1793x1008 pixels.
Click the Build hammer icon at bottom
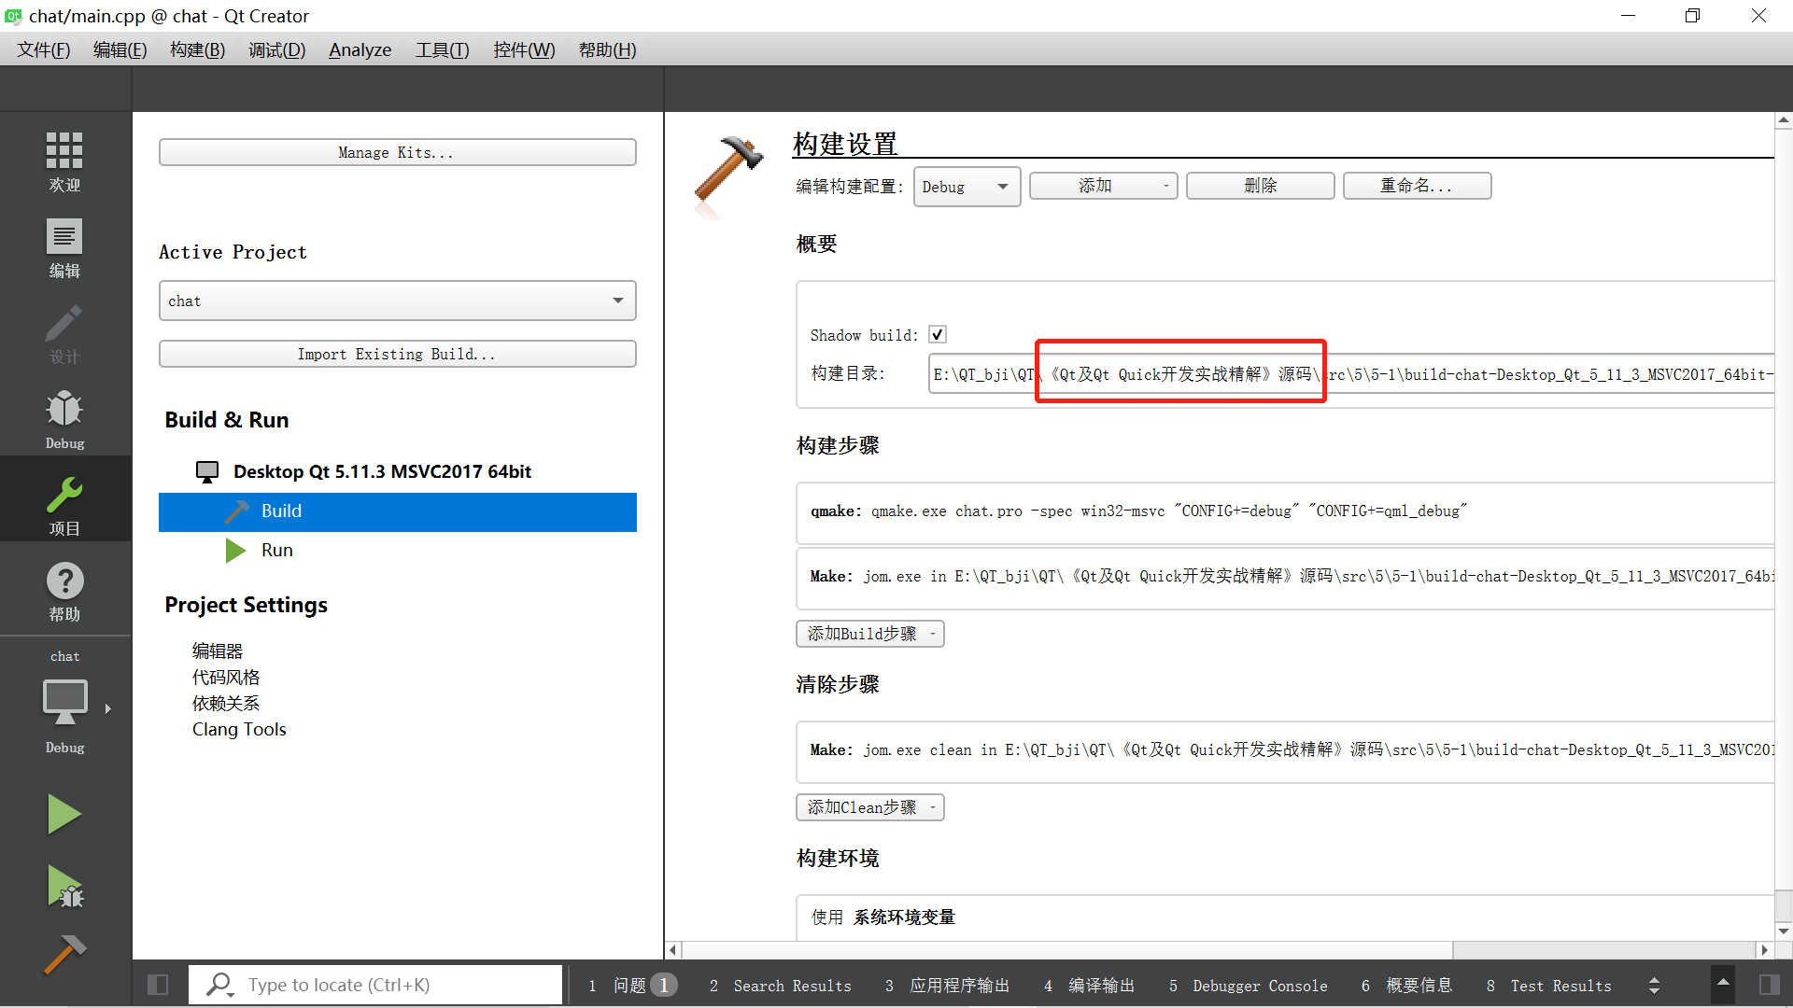(x=64, y=954)
